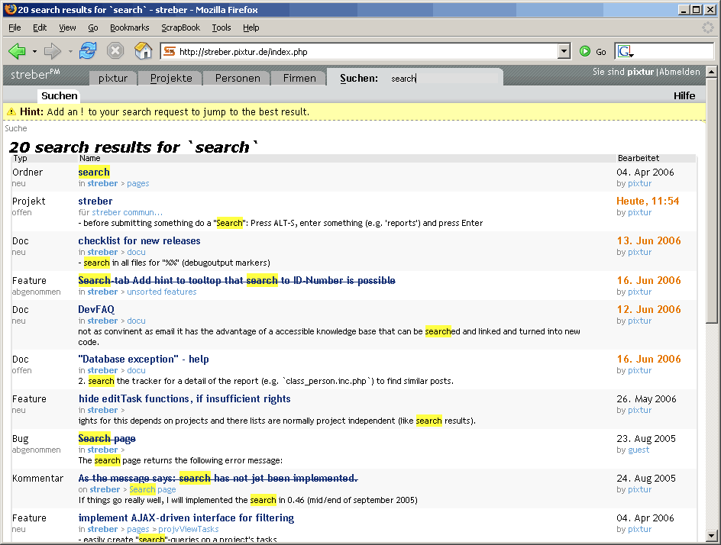
Task: Switch to the Personen tab
Action: point(238,78)
